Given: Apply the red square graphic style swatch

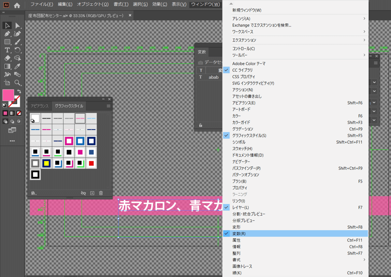Looking at the screenshot, I should [92, 163].
